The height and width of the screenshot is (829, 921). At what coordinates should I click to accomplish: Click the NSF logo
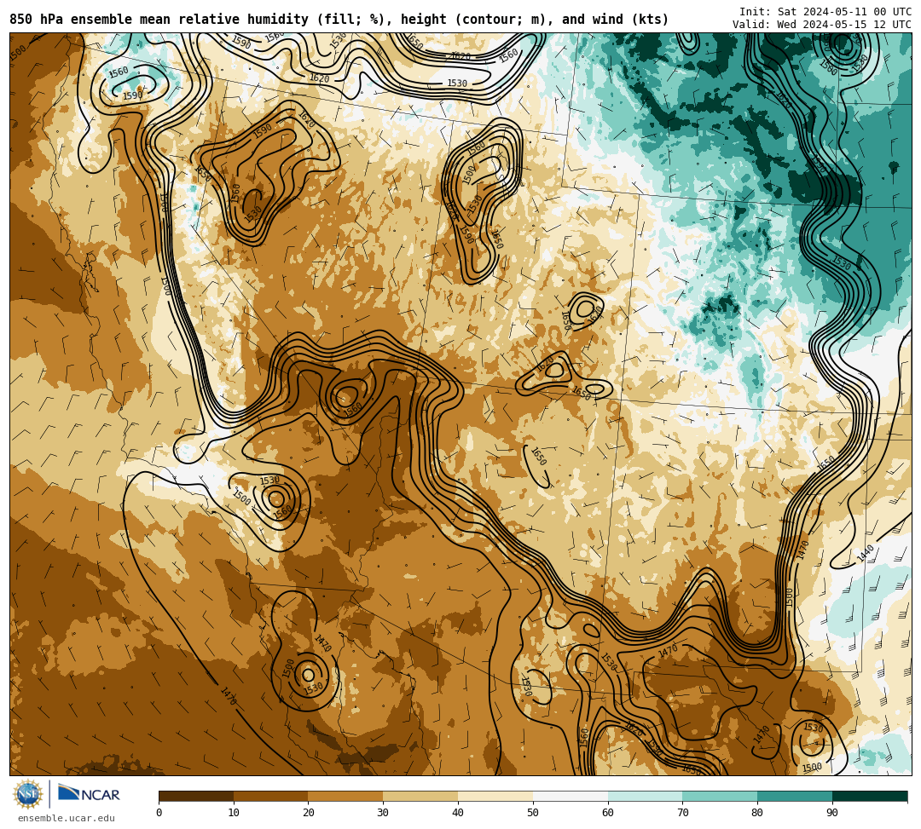coord(28,794)
